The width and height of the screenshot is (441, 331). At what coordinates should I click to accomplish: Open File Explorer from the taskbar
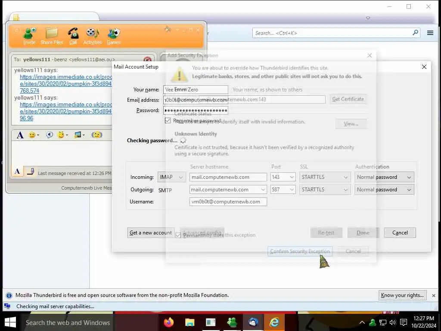coord(189,322)
